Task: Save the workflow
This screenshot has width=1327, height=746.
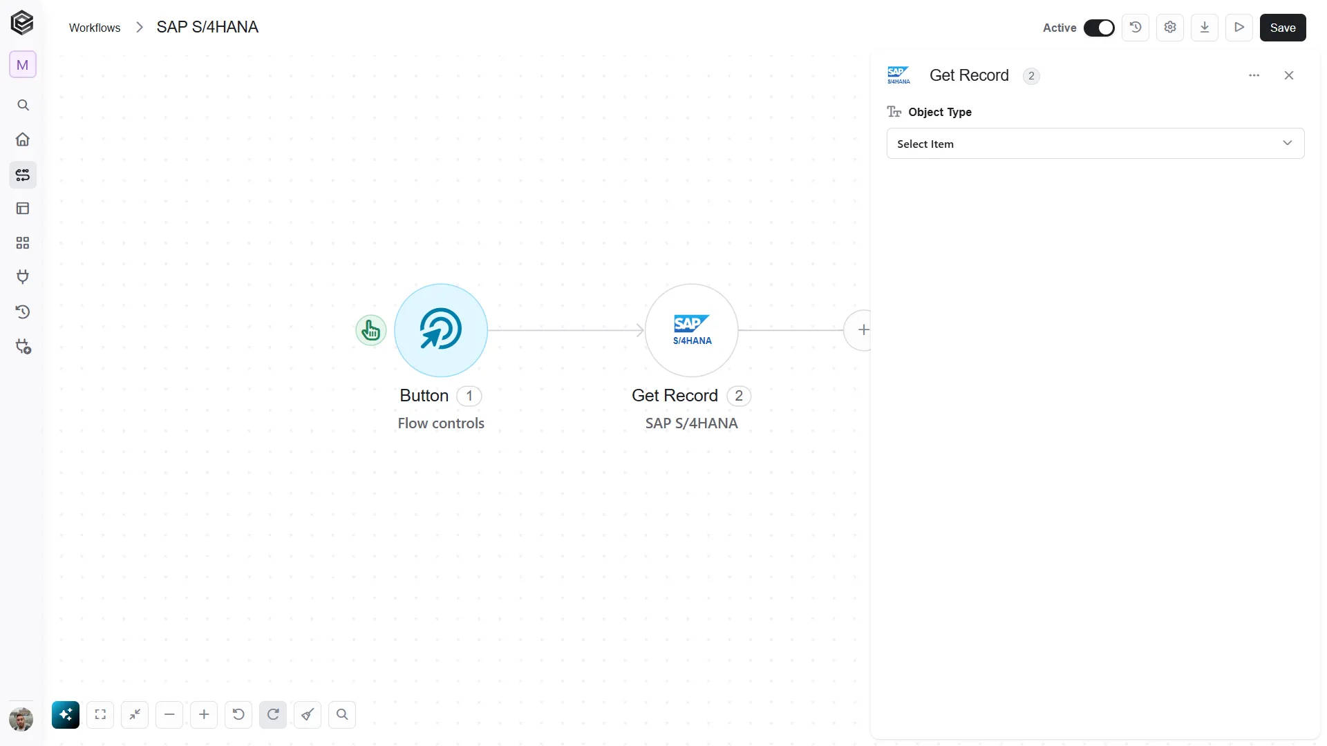Action: [x=1283, y=28]
